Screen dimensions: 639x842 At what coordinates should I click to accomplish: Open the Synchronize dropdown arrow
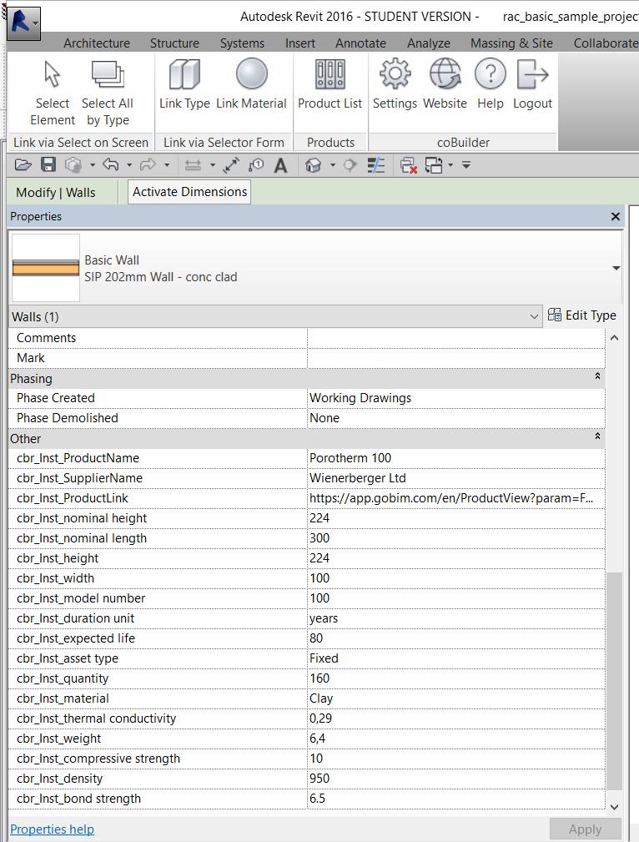click(x=92, y=165)
